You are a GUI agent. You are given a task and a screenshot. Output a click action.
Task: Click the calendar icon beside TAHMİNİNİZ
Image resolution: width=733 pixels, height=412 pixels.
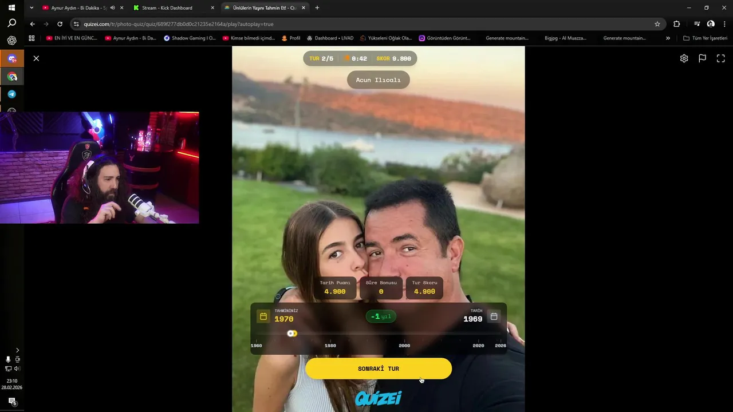[x=263, y=316]
